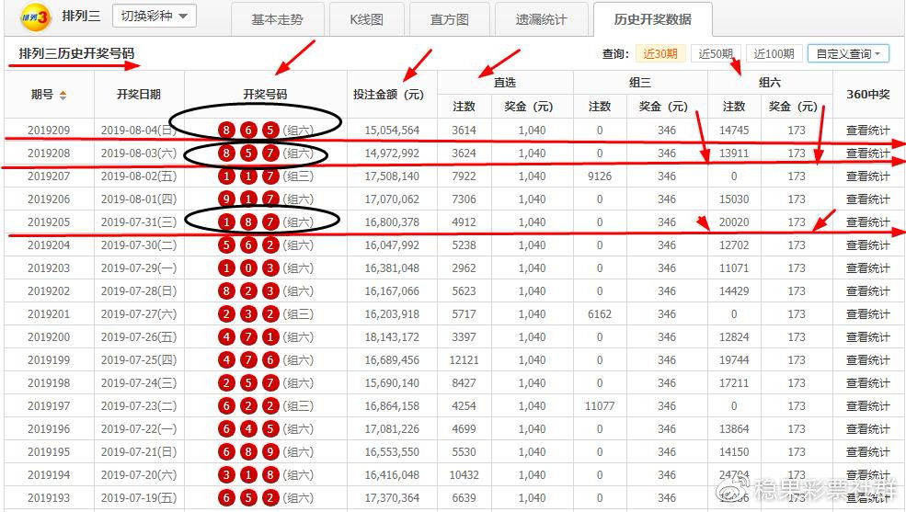Click ball 1 in issue 2019205

point(226,222)
